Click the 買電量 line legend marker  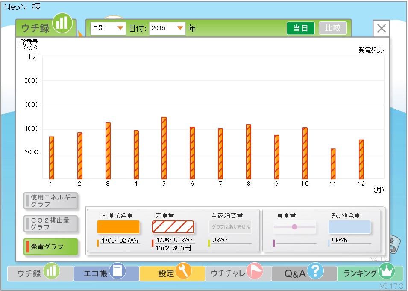point(294,226)
